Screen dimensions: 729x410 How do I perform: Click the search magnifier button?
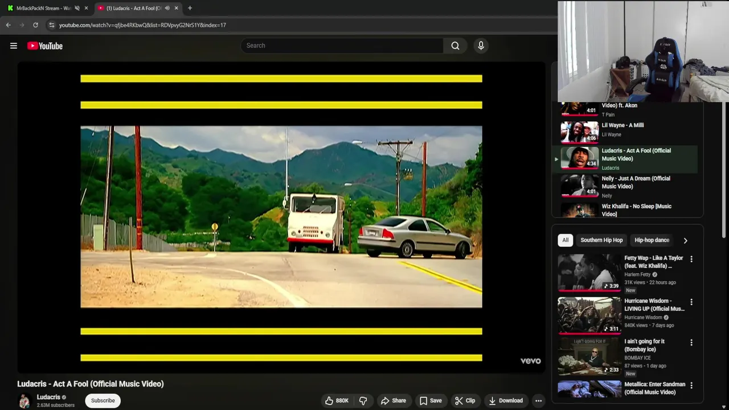coord(455,46)
